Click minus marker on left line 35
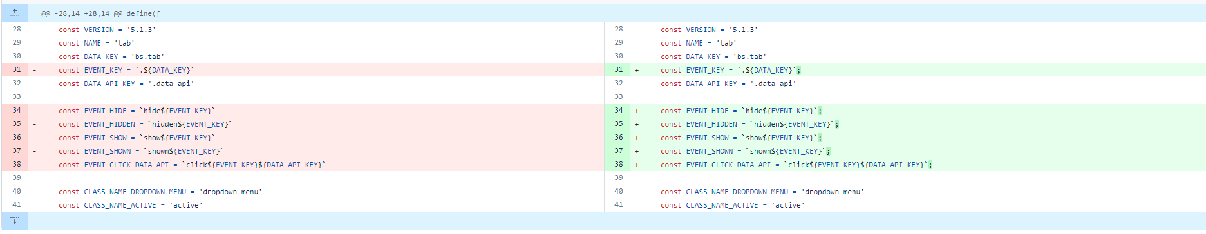This screenshot has height=234, width=1206. [35, 124]
